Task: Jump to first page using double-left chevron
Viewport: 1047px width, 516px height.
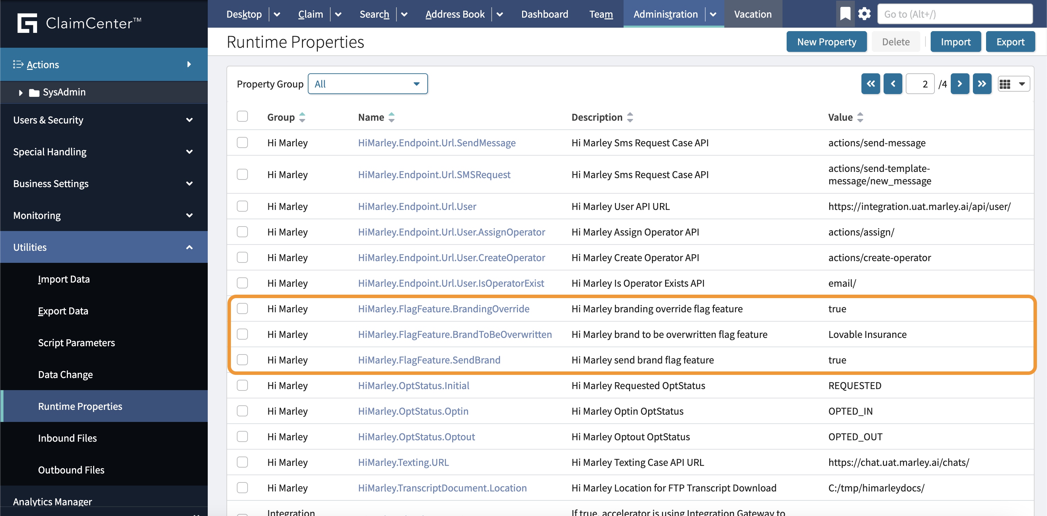Action: (871, 84)
